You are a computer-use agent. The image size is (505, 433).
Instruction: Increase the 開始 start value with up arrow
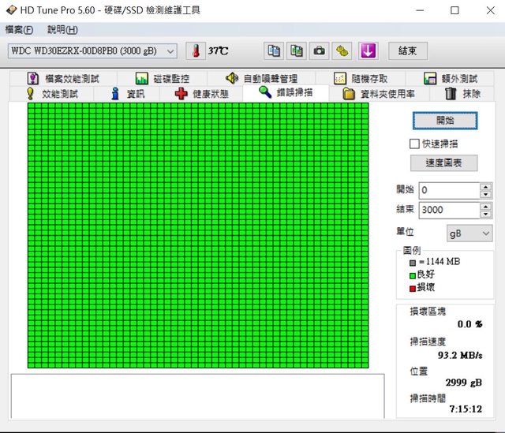click(486, 186)
